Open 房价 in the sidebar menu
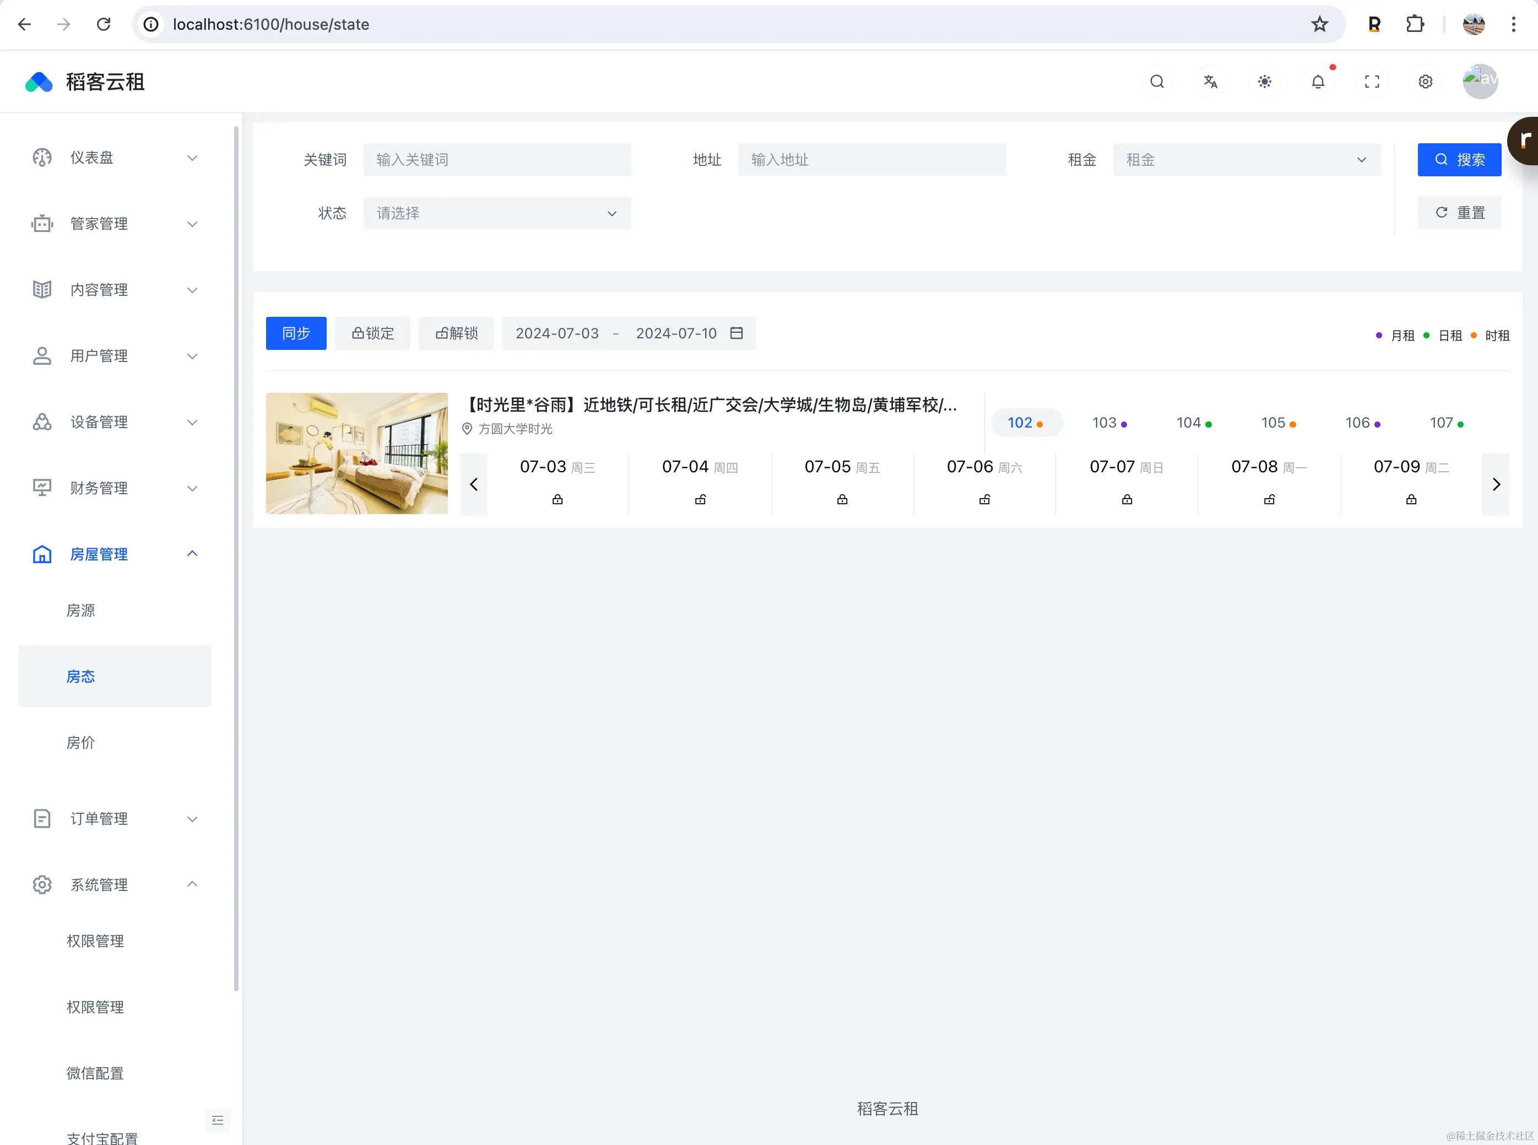Screen dimensions: 1538x1145 [80, 742]
